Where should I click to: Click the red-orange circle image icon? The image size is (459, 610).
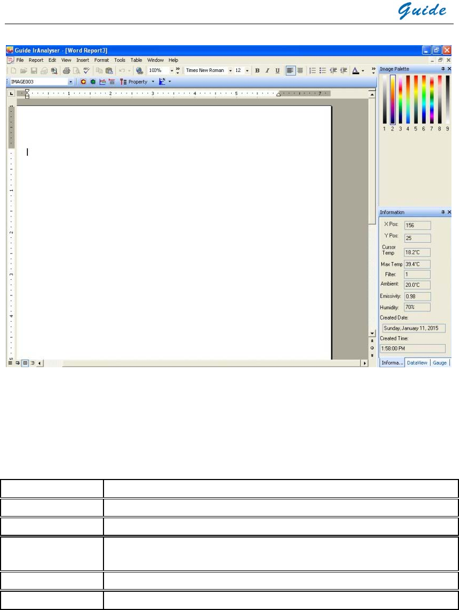(83, 82)
